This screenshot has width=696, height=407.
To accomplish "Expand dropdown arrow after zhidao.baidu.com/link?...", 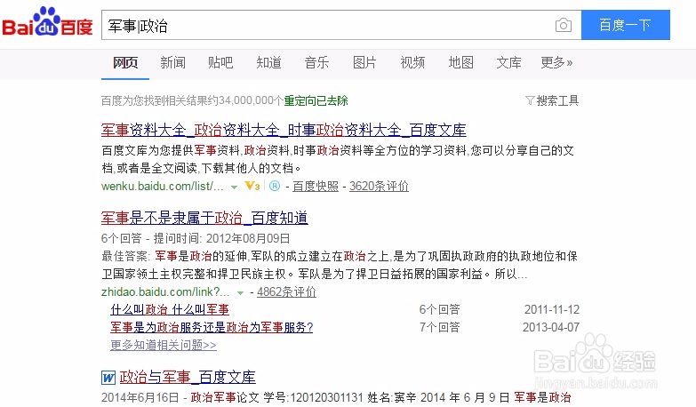I will [x=240, y=293].
